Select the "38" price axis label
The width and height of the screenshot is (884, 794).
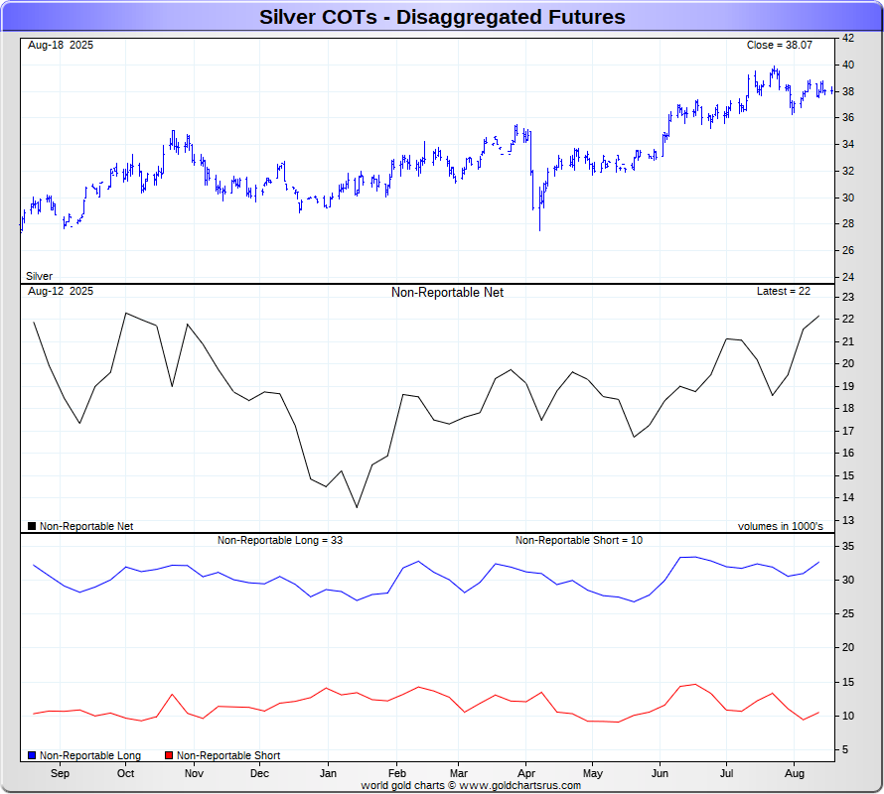[x=848, y=91]
